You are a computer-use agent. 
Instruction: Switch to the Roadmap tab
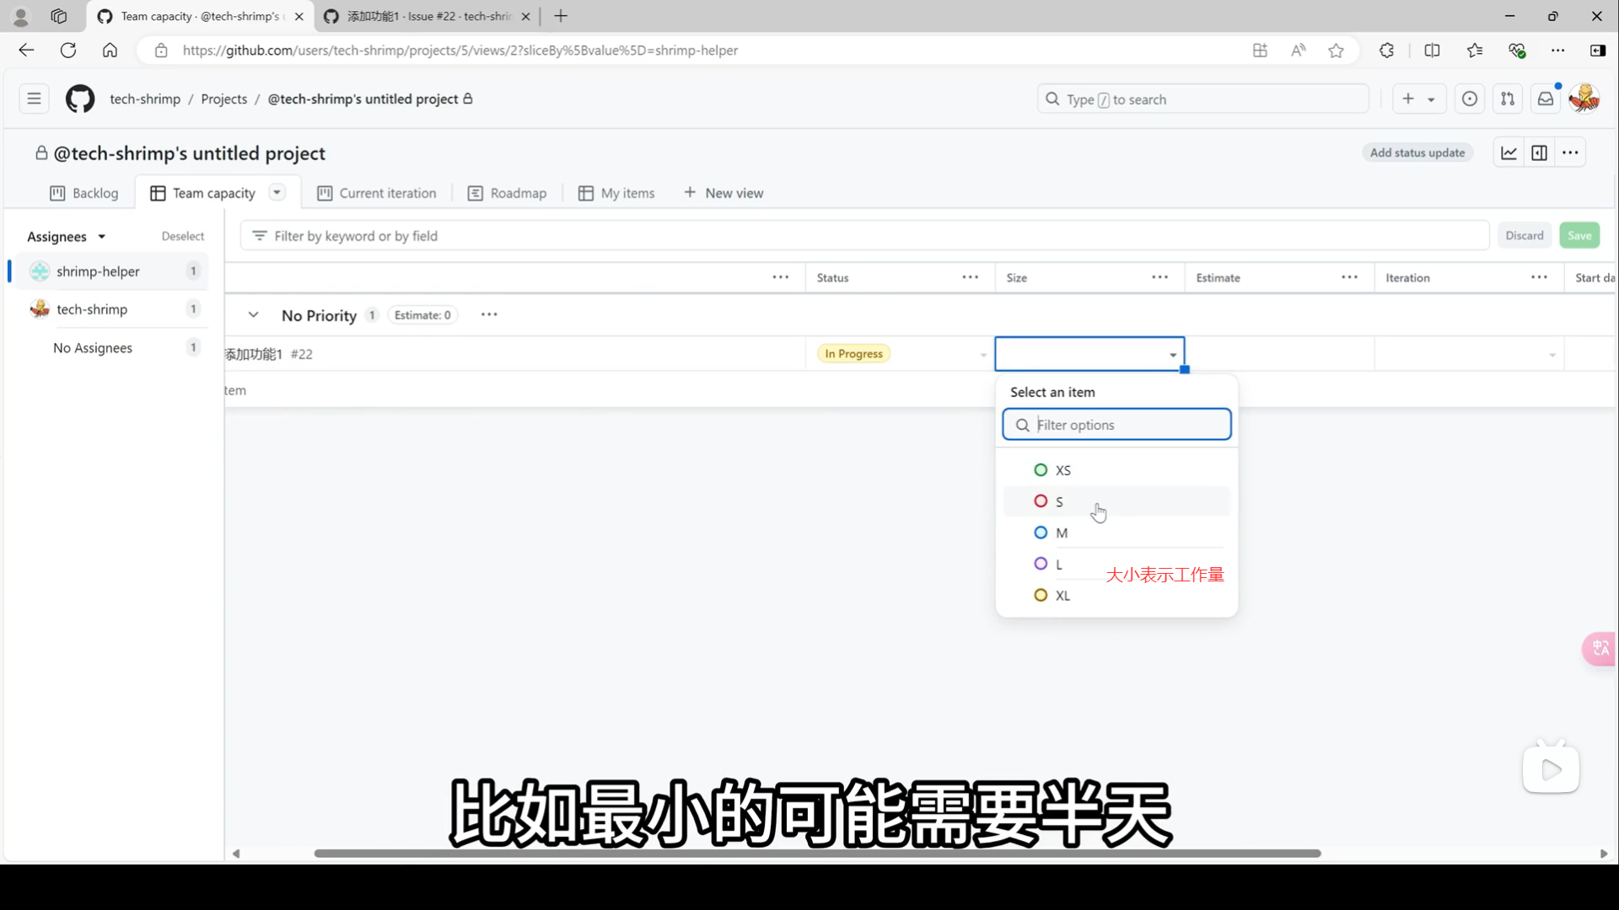click(x=507, y=193)
